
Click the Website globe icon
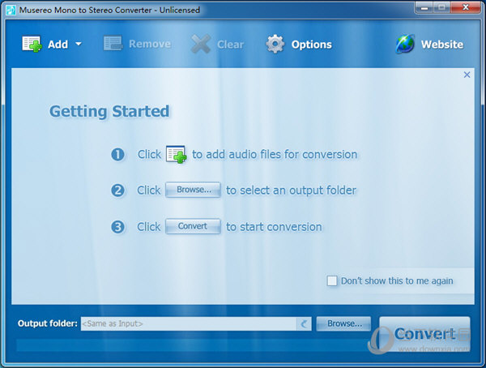[405, 44]
